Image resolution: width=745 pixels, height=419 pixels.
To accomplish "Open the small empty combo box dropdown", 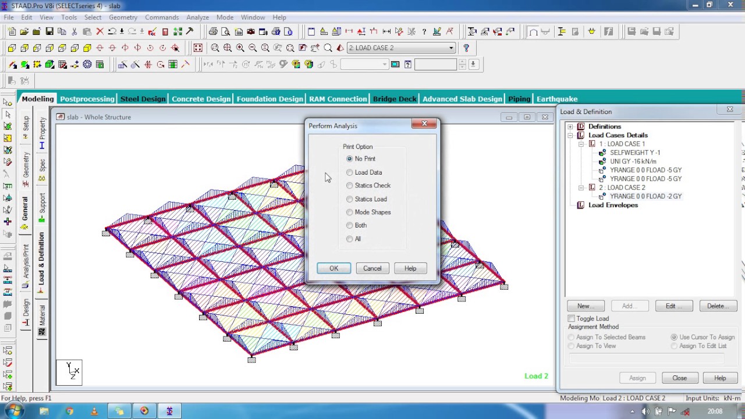I will click(x=385, y=65).
